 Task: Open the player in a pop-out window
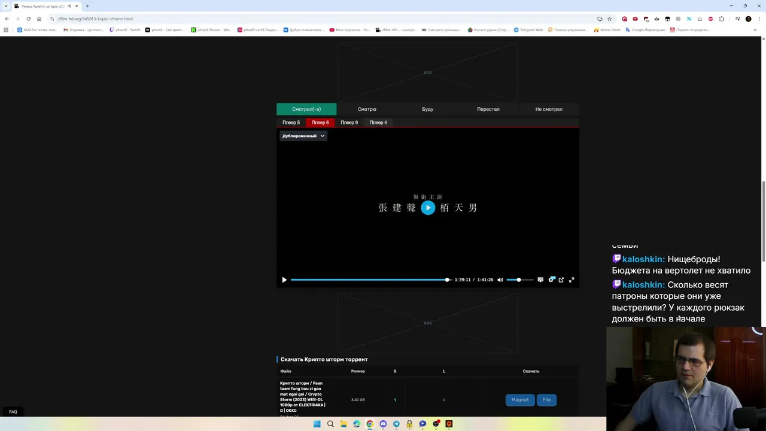point(561,280)
